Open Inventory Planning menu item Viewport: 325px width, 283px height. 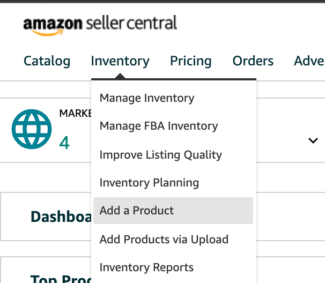149,183
